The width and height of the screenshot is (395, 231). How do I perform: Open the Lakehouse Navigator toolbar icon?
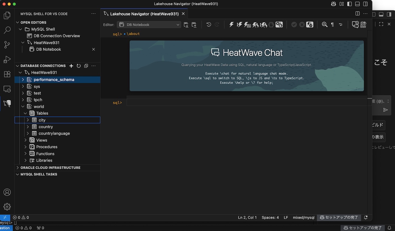pyautogui.click(x=363, y=25)
